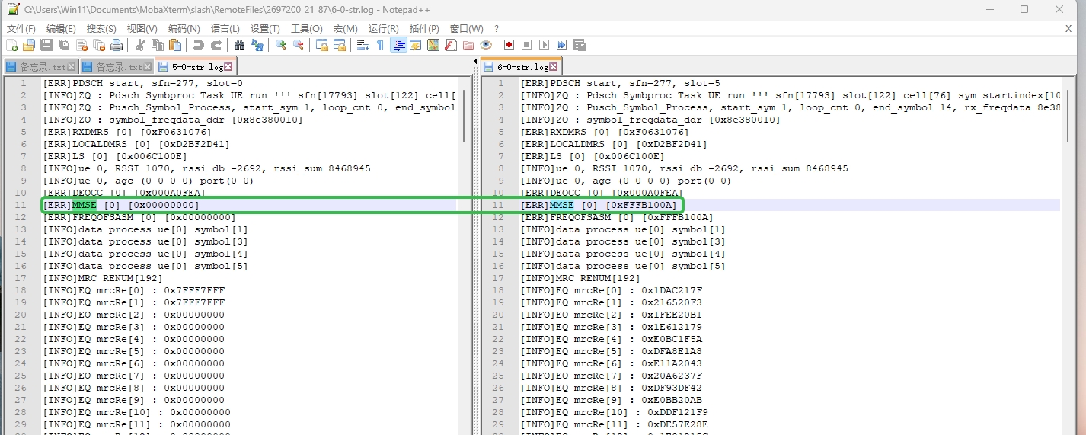This screenshot has width=1086, height=435.
Task: Switch to the 5-0-str.log tab
Action: (196, 66)
